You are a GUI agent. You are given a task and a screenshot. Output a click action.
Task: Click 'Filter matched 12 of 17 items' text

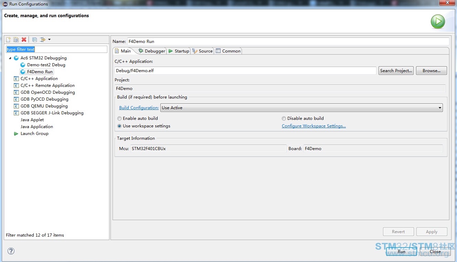tap(35, 235)
